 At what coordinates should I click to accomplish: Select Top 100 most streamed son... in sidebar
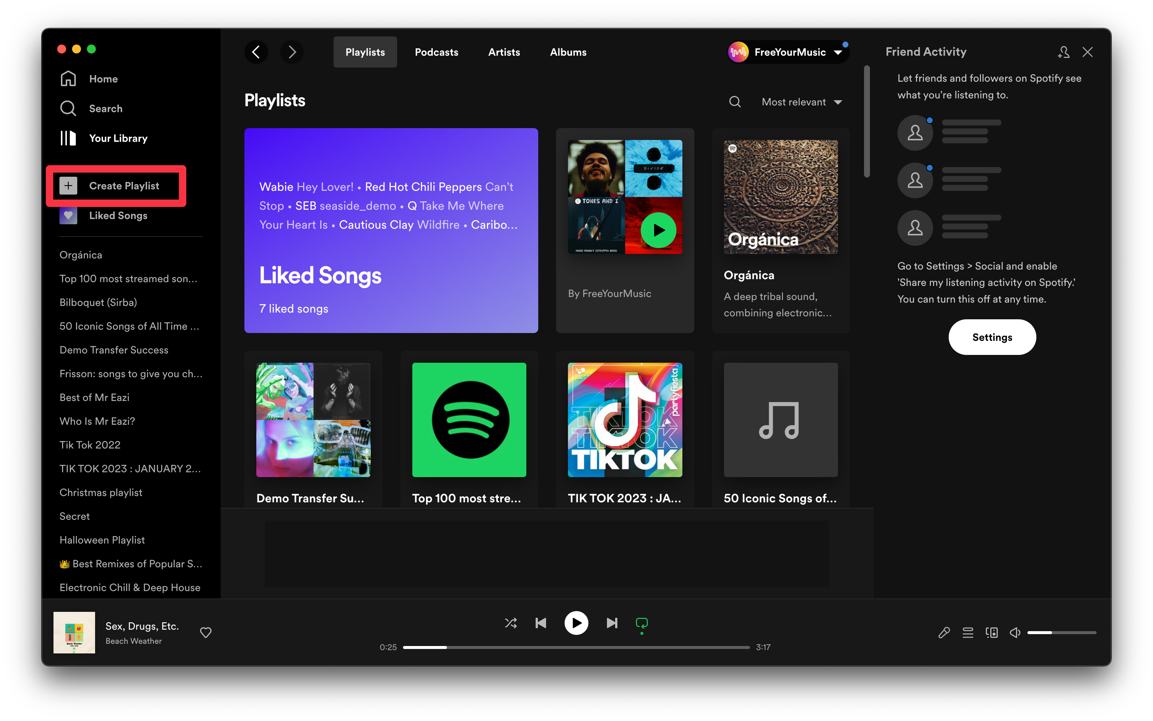[x=128, y=278]
